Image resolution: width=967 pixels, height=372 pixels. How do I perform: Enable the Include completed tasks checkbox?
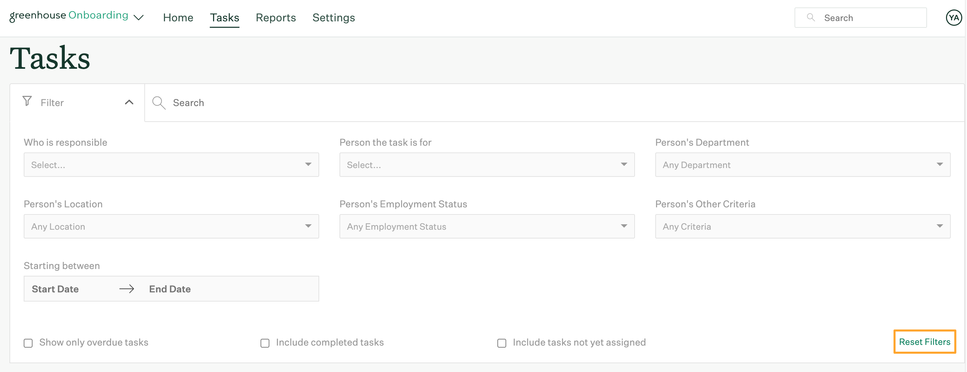click(x=265, y=343)
